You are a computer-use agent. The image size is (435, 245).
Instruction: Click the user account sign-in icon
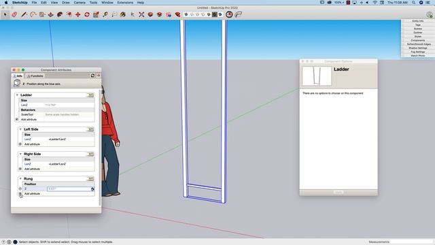coord(430,14)
